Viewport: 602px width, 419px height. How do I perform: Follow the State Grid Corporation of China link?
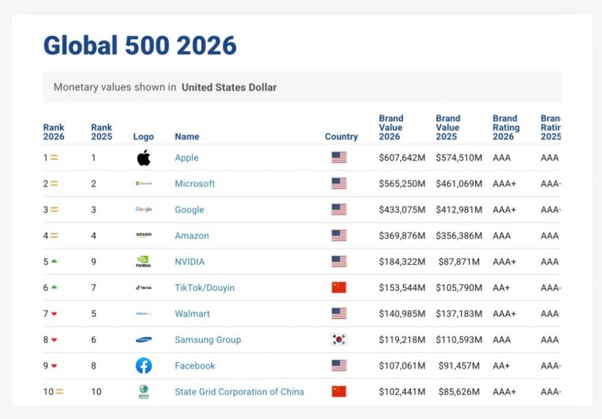pos(238,391)
